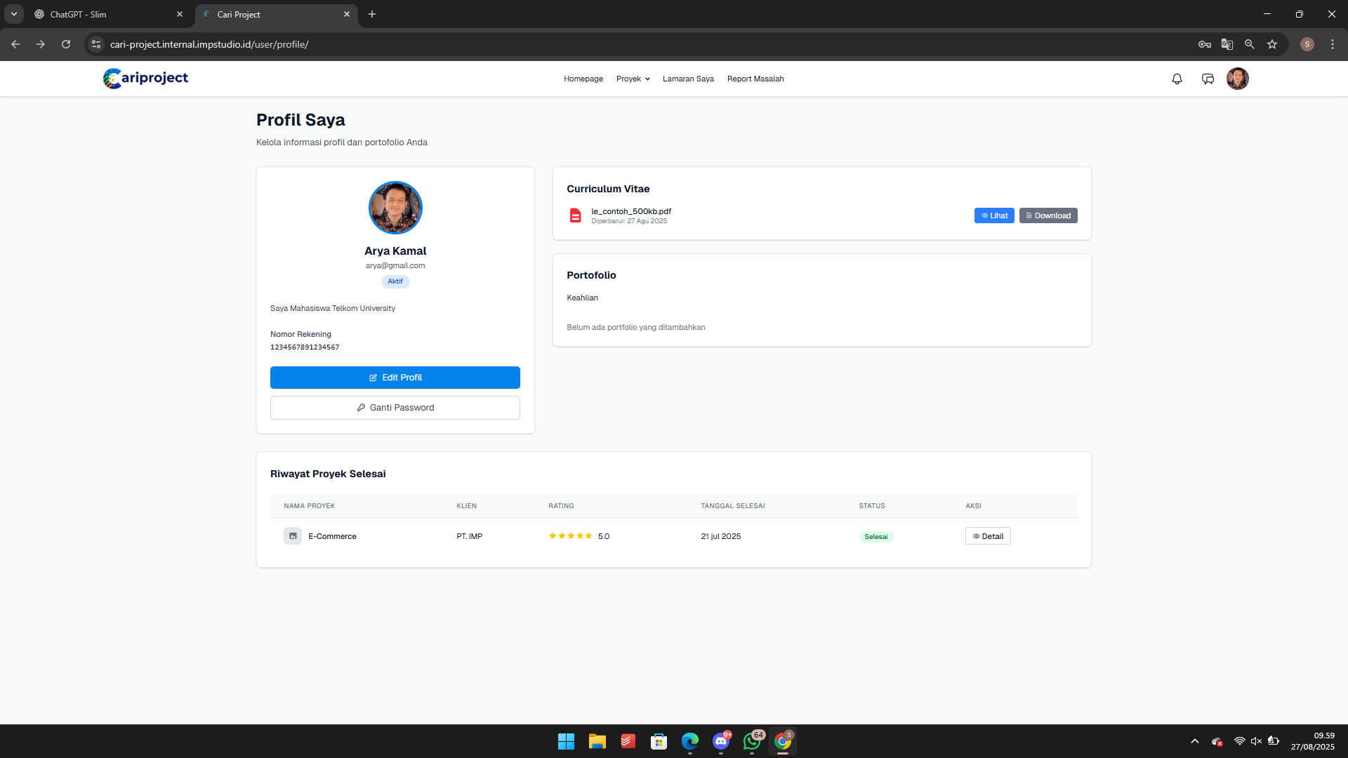Image resolution: width=1348 pixels, height=758 pixels.
Task: Open the tab search dropdown arrow
Action: click(x=13, y=14)
